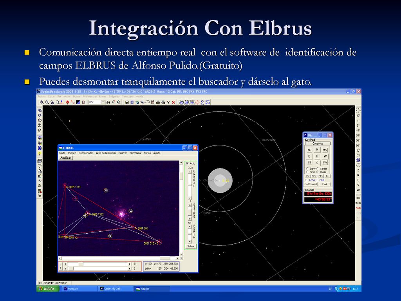Click the E horizon button on right bar
This screenshot has height=301, width=401.
coord(358,180)
